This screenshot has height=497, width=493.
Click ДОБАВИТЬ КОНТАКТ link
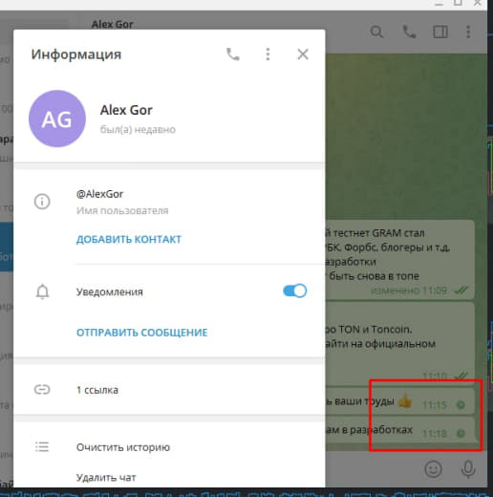(x=129, y=239)
